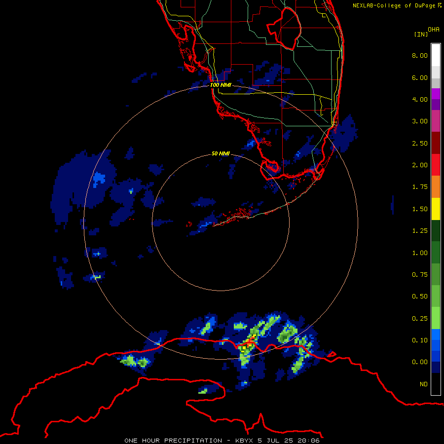Select the 0.75 legend value
The width and height of the screenshot is (444, 444).
[x=420, y=275]
